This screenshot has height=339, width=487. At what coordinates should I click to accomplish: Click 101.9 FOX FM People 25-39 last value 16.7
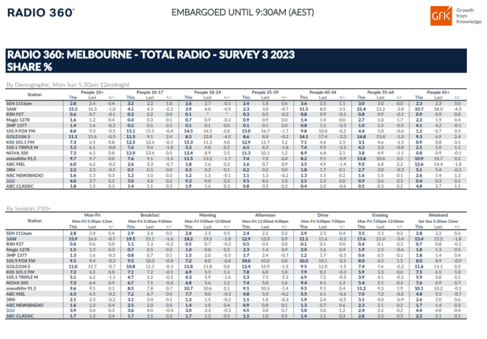click(265, 131)
